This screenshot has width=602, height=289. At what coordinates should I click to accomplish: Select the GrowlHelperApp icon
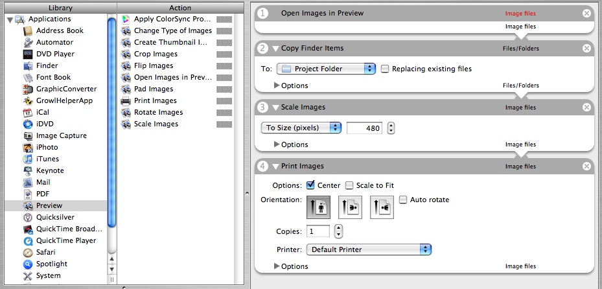[x=28, y=100]
